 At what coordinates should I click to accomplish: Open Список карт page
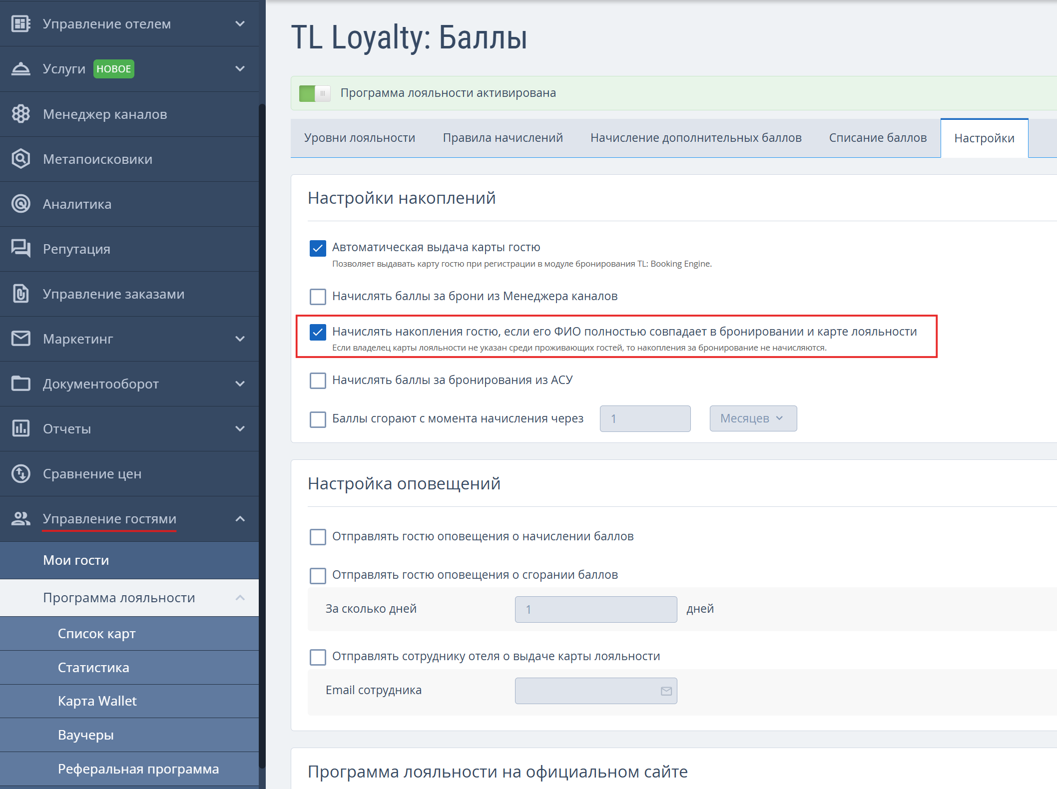coord(129,634)
